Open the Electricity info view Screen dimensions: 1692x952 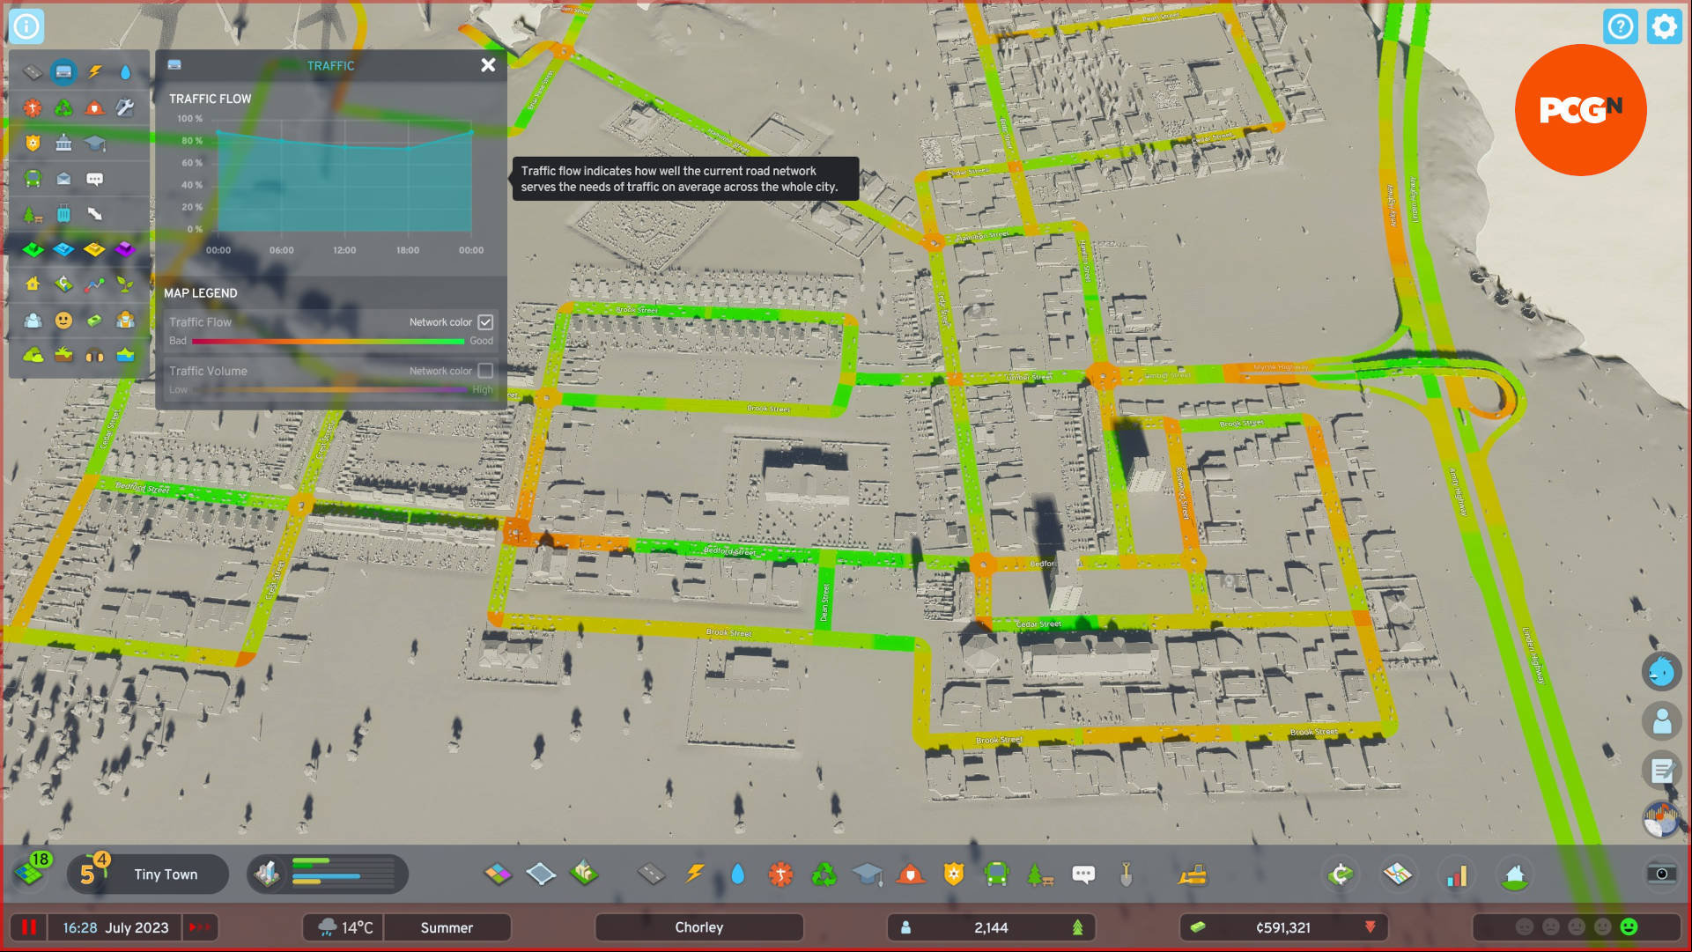tap(94, 72)
